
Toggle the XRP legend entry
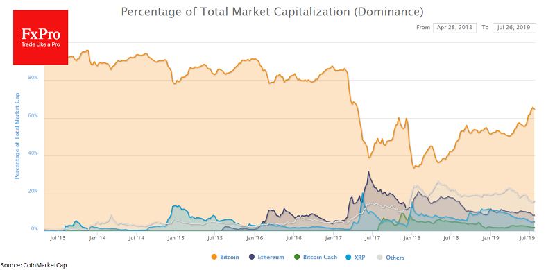(x=360, y=257)
